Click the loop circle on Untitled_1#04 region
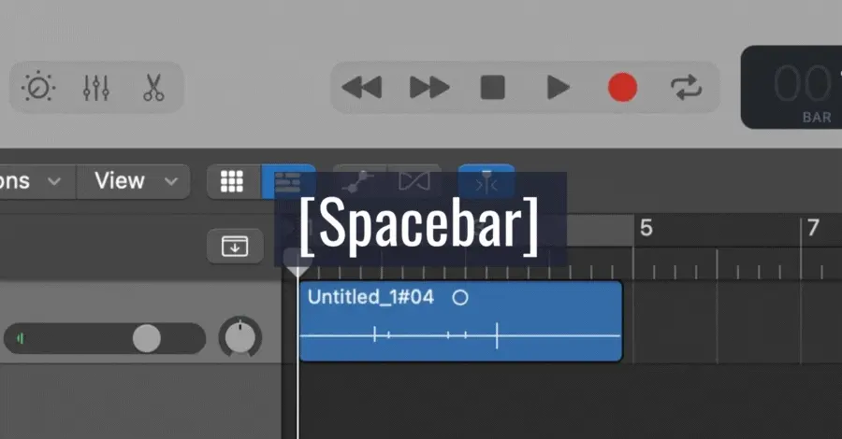842x439 pixels. click(x=460, y=297)
